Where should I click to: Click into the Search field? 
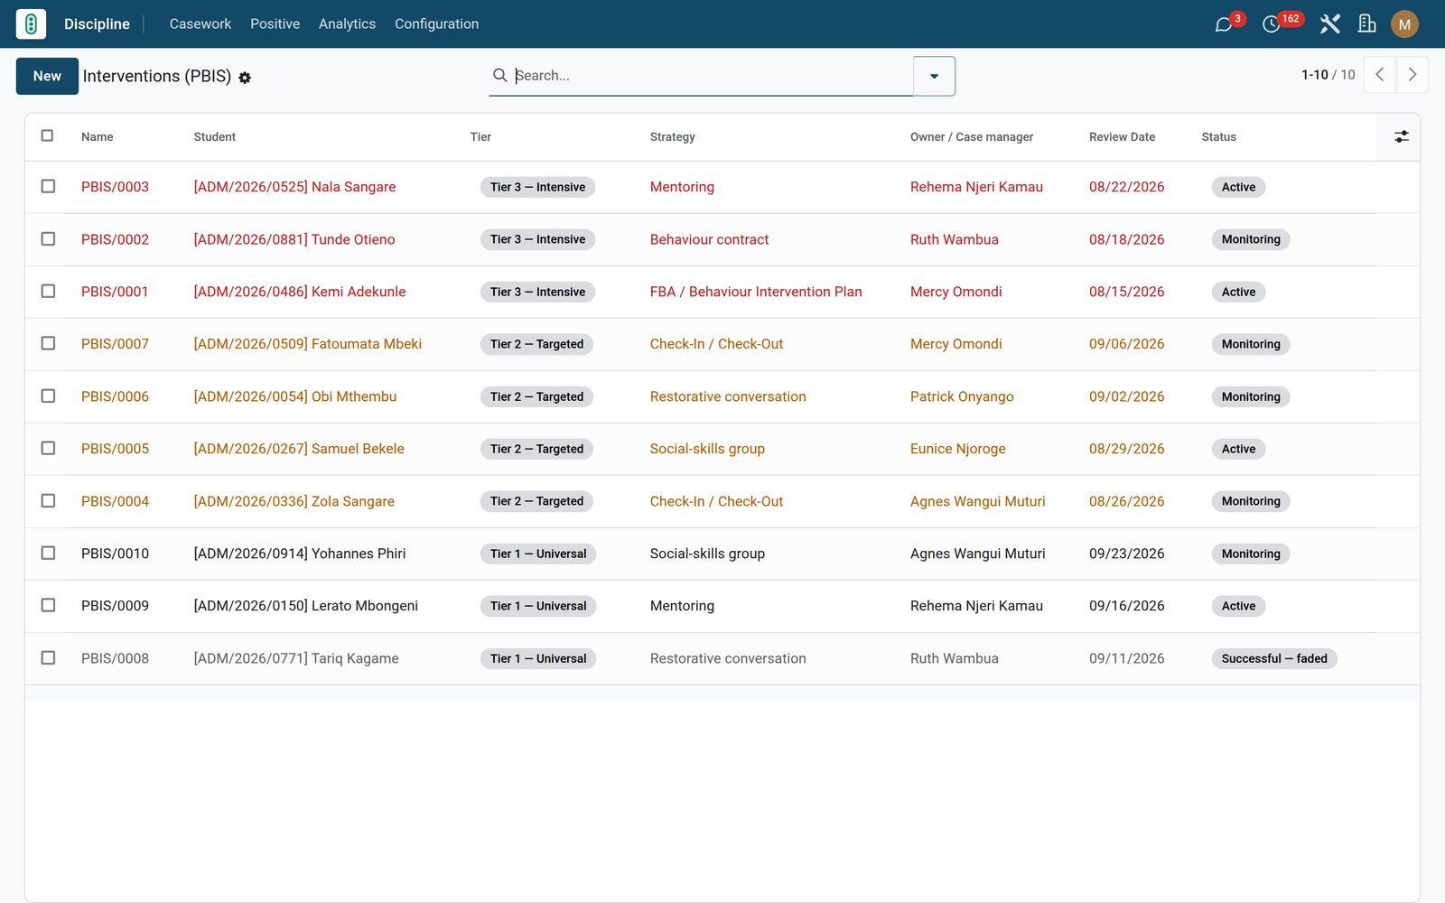tap(712, 76)
